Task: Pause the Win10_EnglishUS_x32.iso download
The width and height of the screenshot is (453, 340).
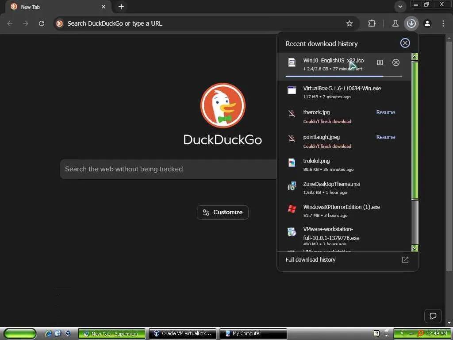Action: click(x=380, y=62)
